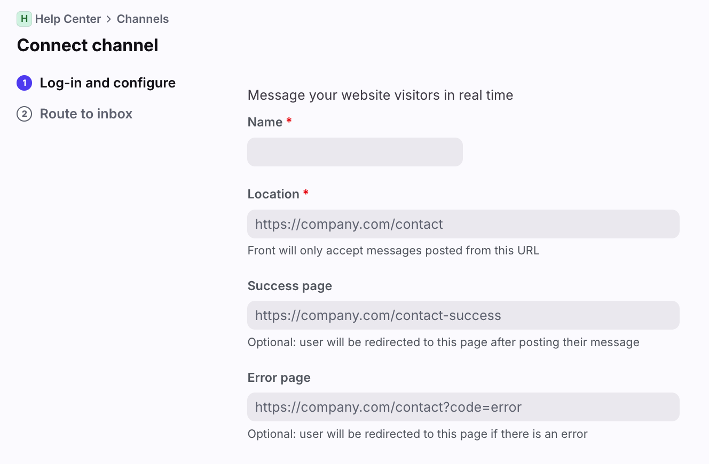Click the error redirect hint text
This screenshot has width=709, height=464.
417,434
